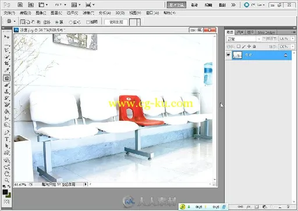Screen dimensions: 298x211
Task: Open the Window (窗口) menu
Action: [152, 13]
